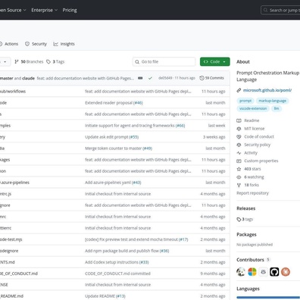Click the scale icon beside MIT license
The image size is (300, 300).
(x=239, y=129)
